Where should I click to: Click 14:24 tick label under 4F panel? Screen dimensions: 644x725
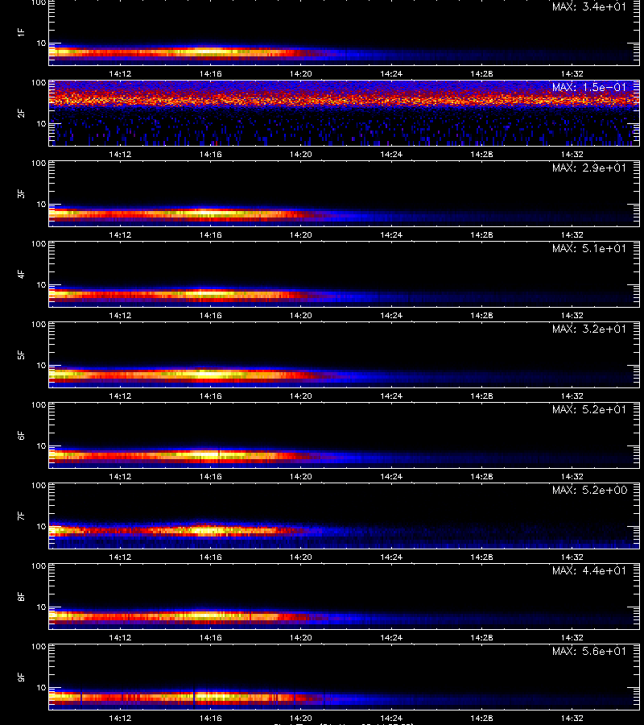[391, 315]
